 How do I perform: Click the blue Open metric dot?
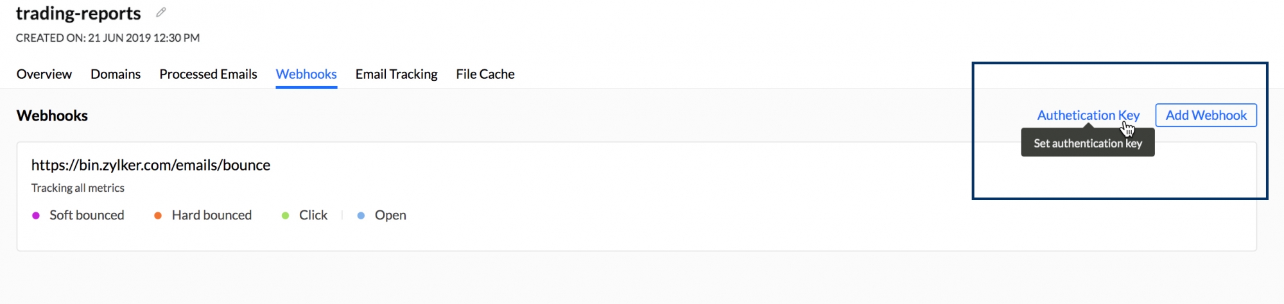point(361,215)
